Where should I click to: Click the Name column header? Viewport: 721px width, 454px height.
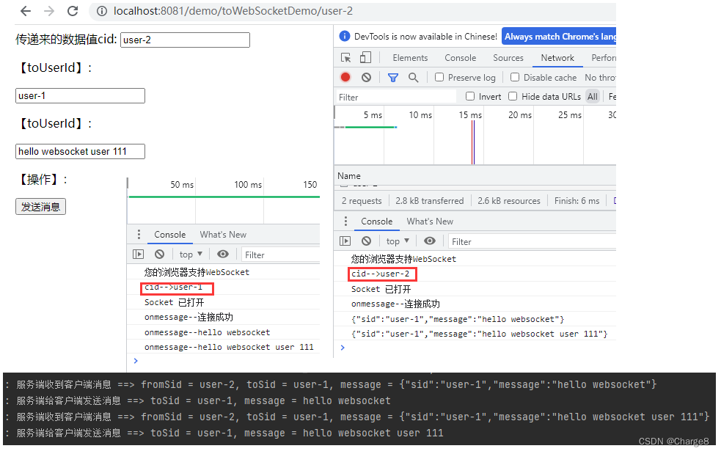tap(349, 176)
